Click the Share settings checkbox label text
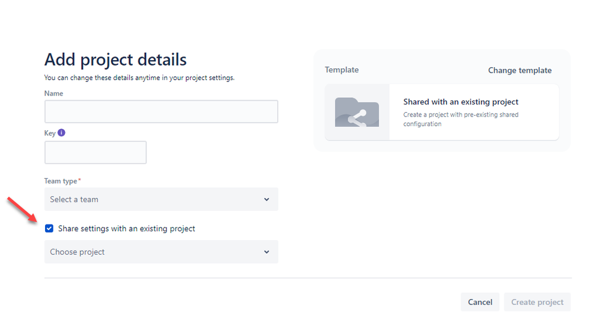Image resolution: width=600 pixels, height=323 pixels. coord(127,229)
